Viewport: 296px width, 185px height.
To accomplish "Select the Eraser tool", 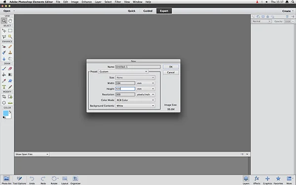I will (x=10, y=69).
